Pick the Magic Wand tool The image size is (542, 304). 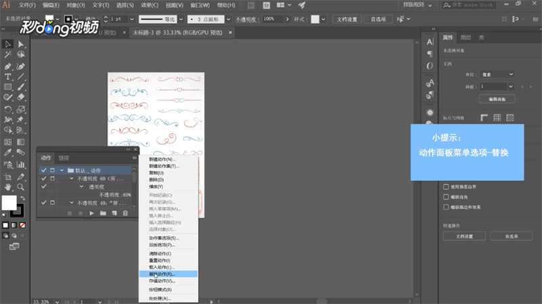(x=7, y=54)
